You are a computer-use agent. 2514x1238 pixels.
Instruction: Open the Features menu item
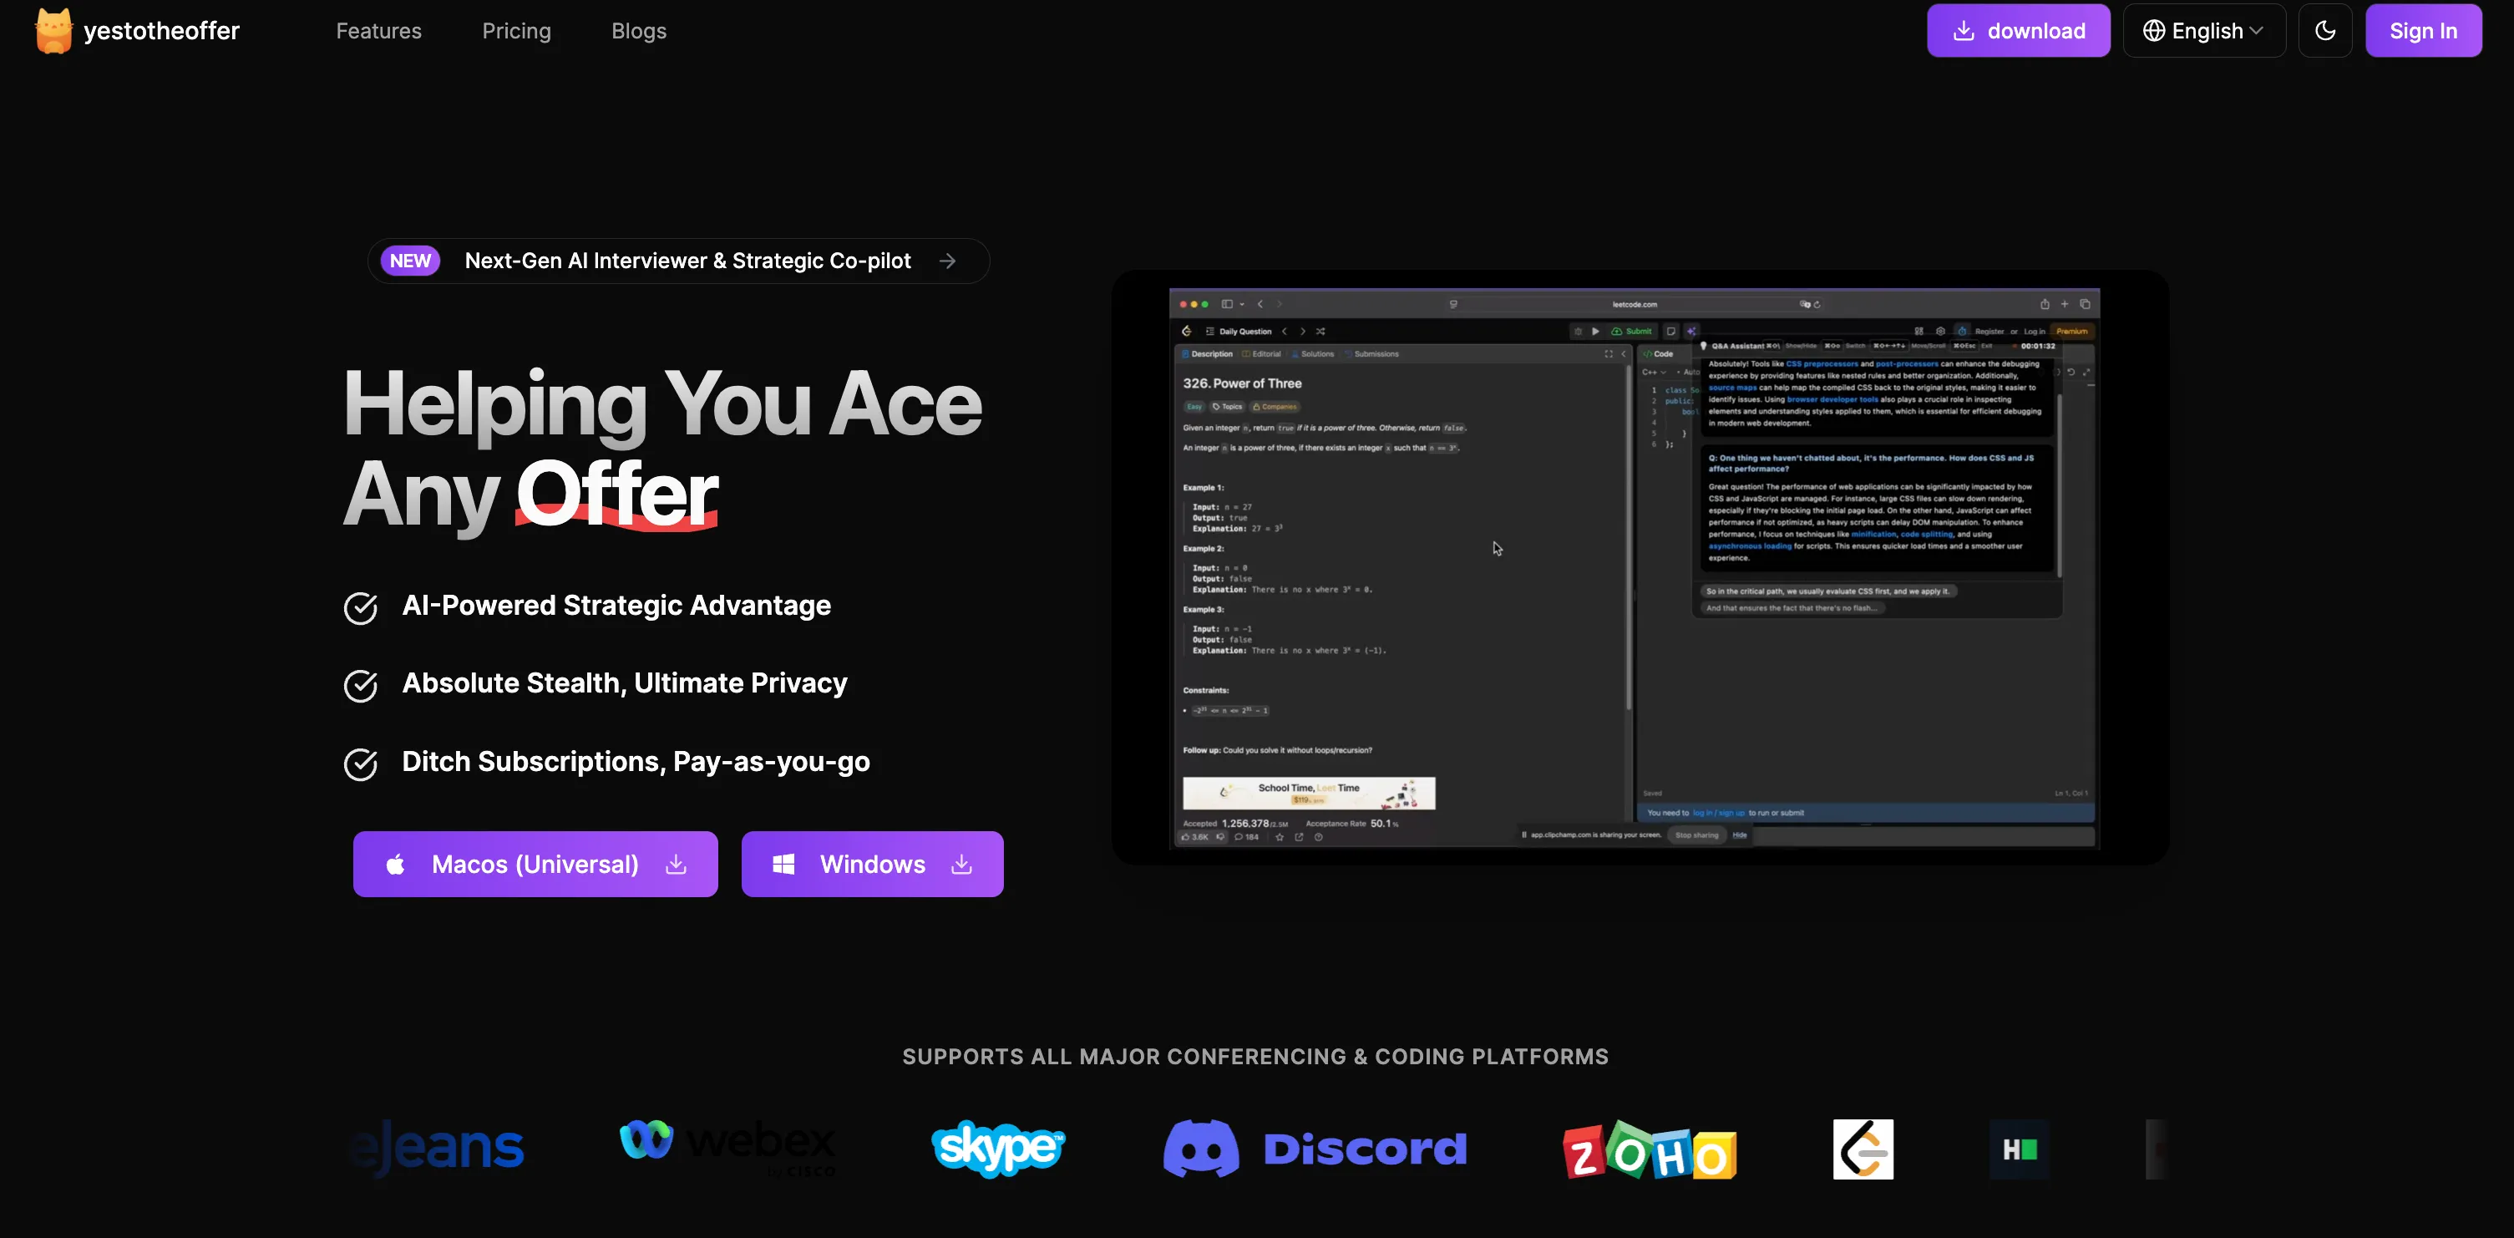[378, 30]
